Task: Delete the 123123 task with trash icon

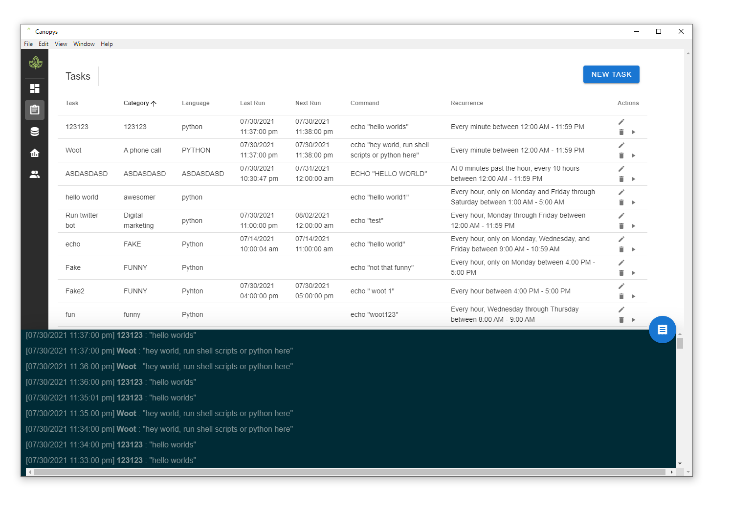Action: pos(621,132)
